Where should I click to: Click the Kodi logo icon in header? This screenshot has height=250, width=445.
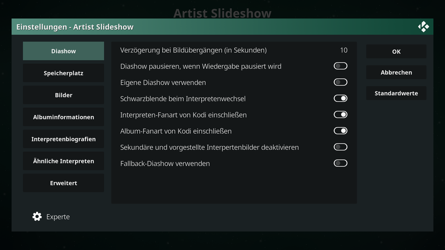tap(423, 27)
